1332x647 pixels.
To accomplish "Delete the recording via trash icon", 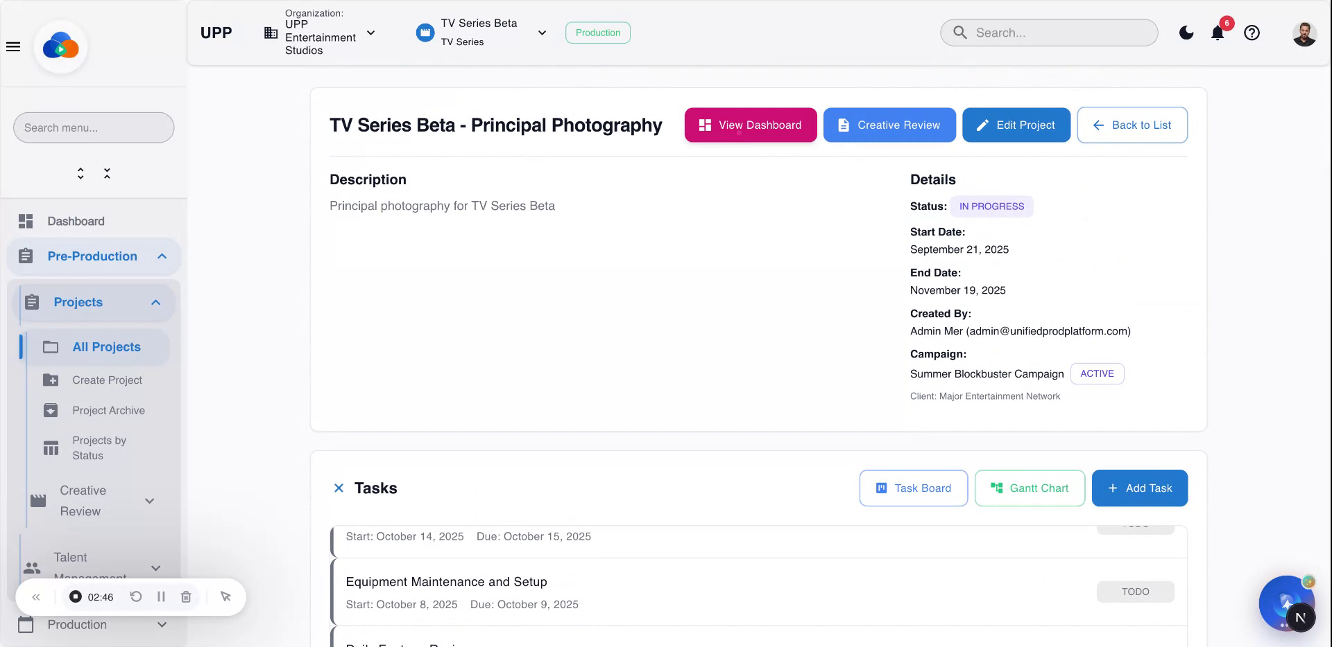I will coord(185,596).
